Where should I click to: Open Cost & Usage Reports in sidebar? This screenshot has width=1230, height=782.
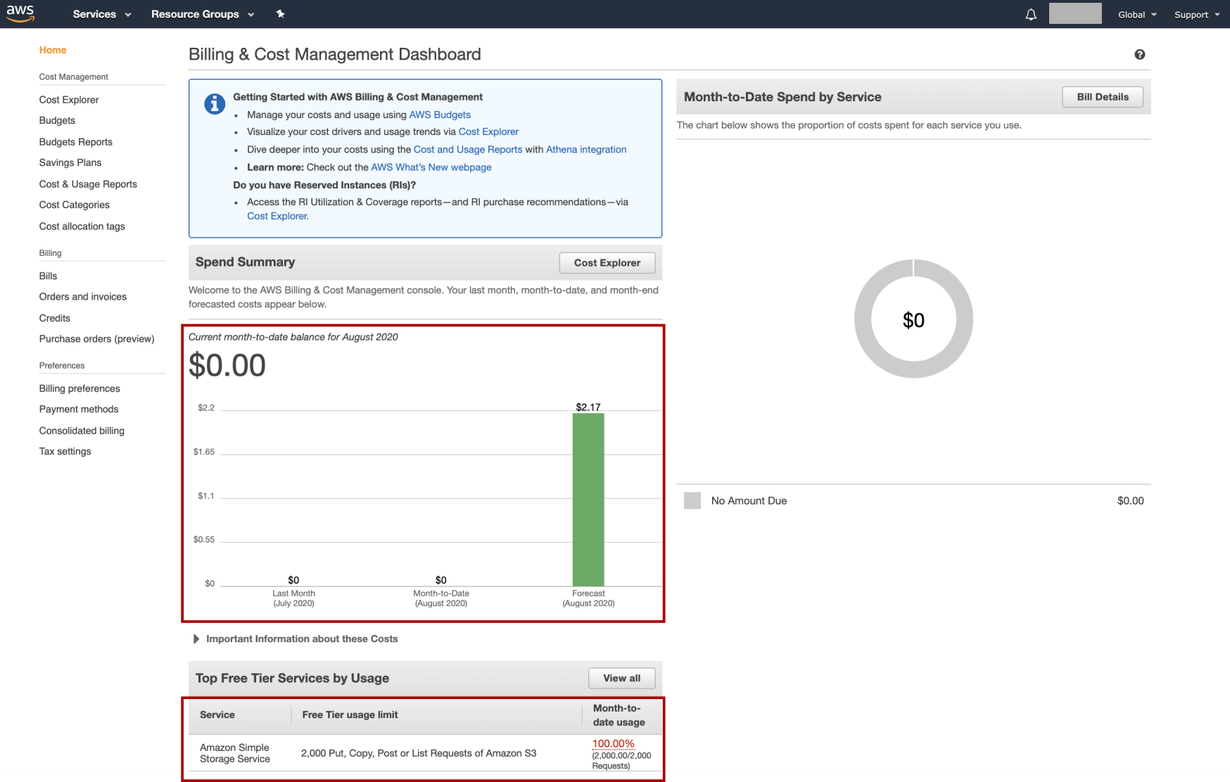(x=88, y=184)
